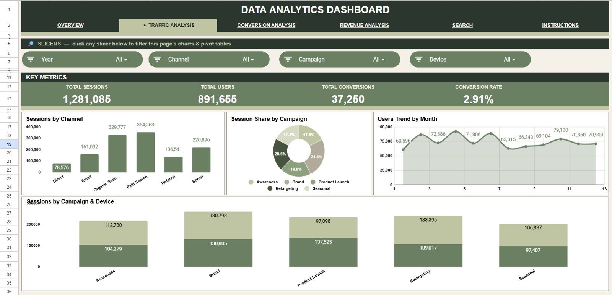Click the Brand upper segment labeled 130,793
612x295 pixels.
coord(218,225)
